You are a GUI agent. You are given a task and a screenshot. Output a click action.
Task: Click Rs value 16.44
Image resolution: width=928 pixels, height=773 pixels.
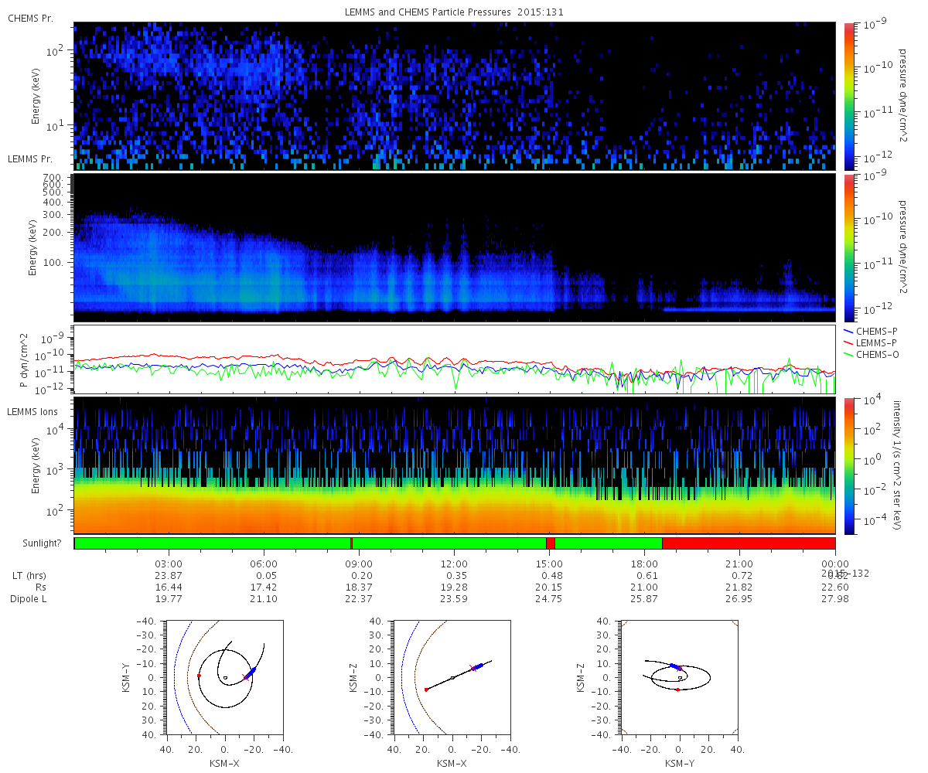(169, 587)
